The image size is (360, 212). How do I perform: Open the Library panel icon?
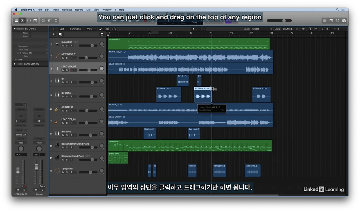pos(16,20)
